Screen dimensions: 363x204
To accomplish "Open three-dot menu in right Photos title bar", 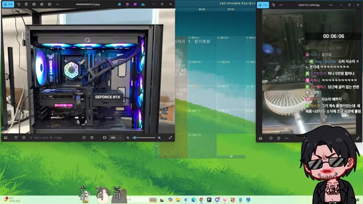I will point(281,5).
